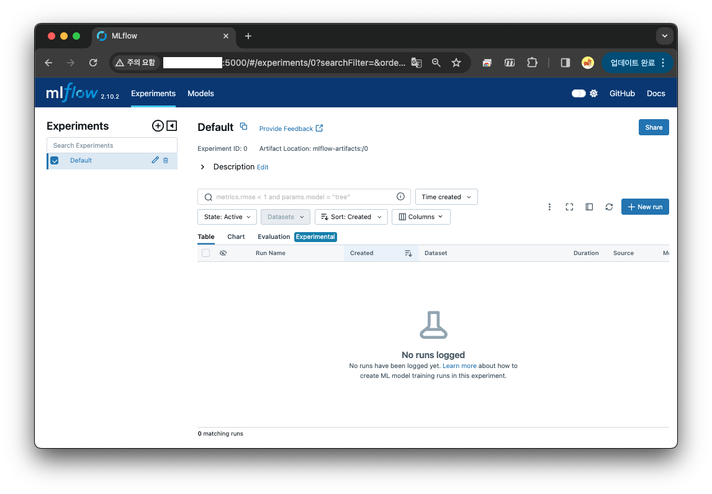Bookmark this page with star icon
This screenshot has height=494, width=712.
tap(456, 63)
